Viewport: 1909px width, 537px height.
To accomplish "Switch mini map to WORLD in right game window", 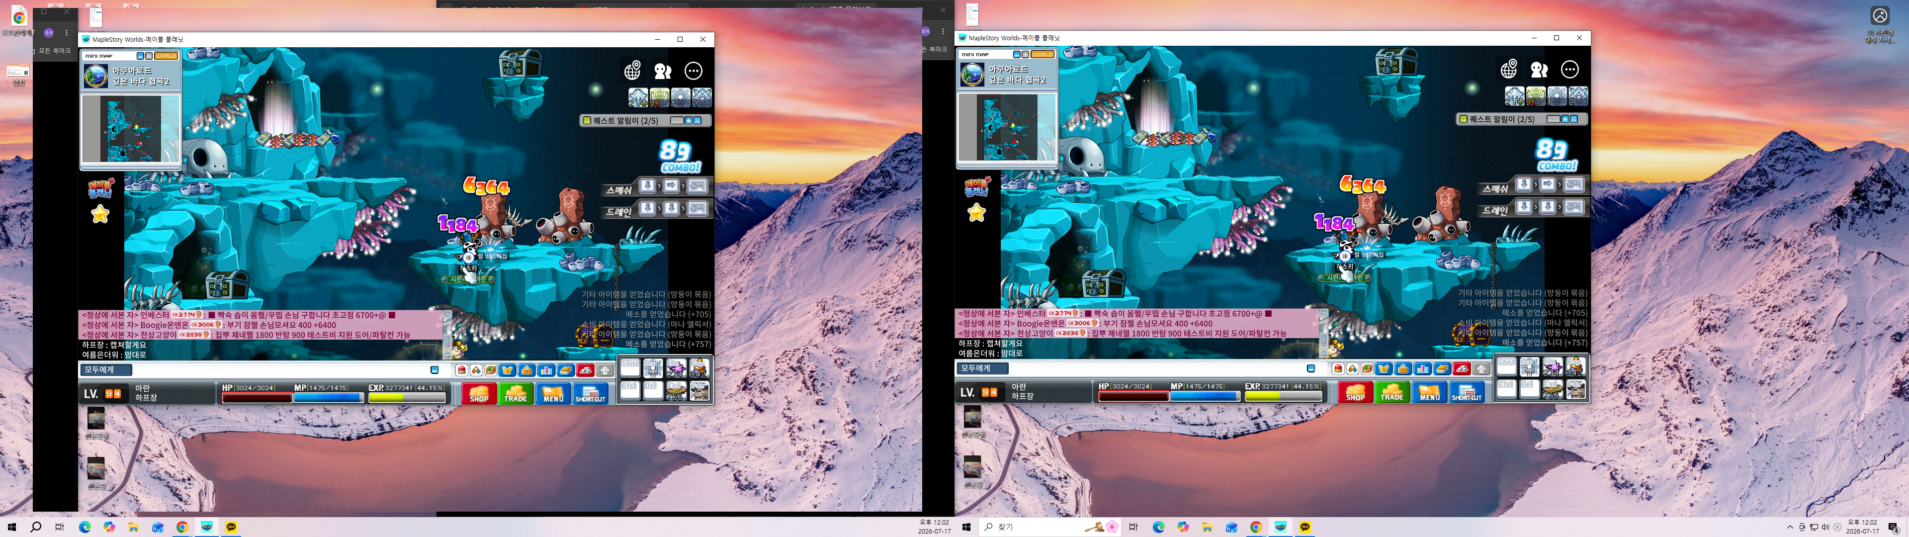I will coord(1042,54).
